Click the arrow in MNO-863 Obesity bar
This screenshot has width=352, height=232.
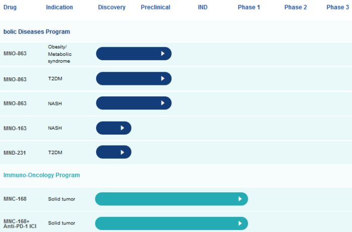(162, 54)
